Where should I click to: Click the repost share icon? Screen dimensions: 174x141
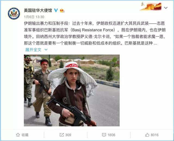tap(62, 135)
